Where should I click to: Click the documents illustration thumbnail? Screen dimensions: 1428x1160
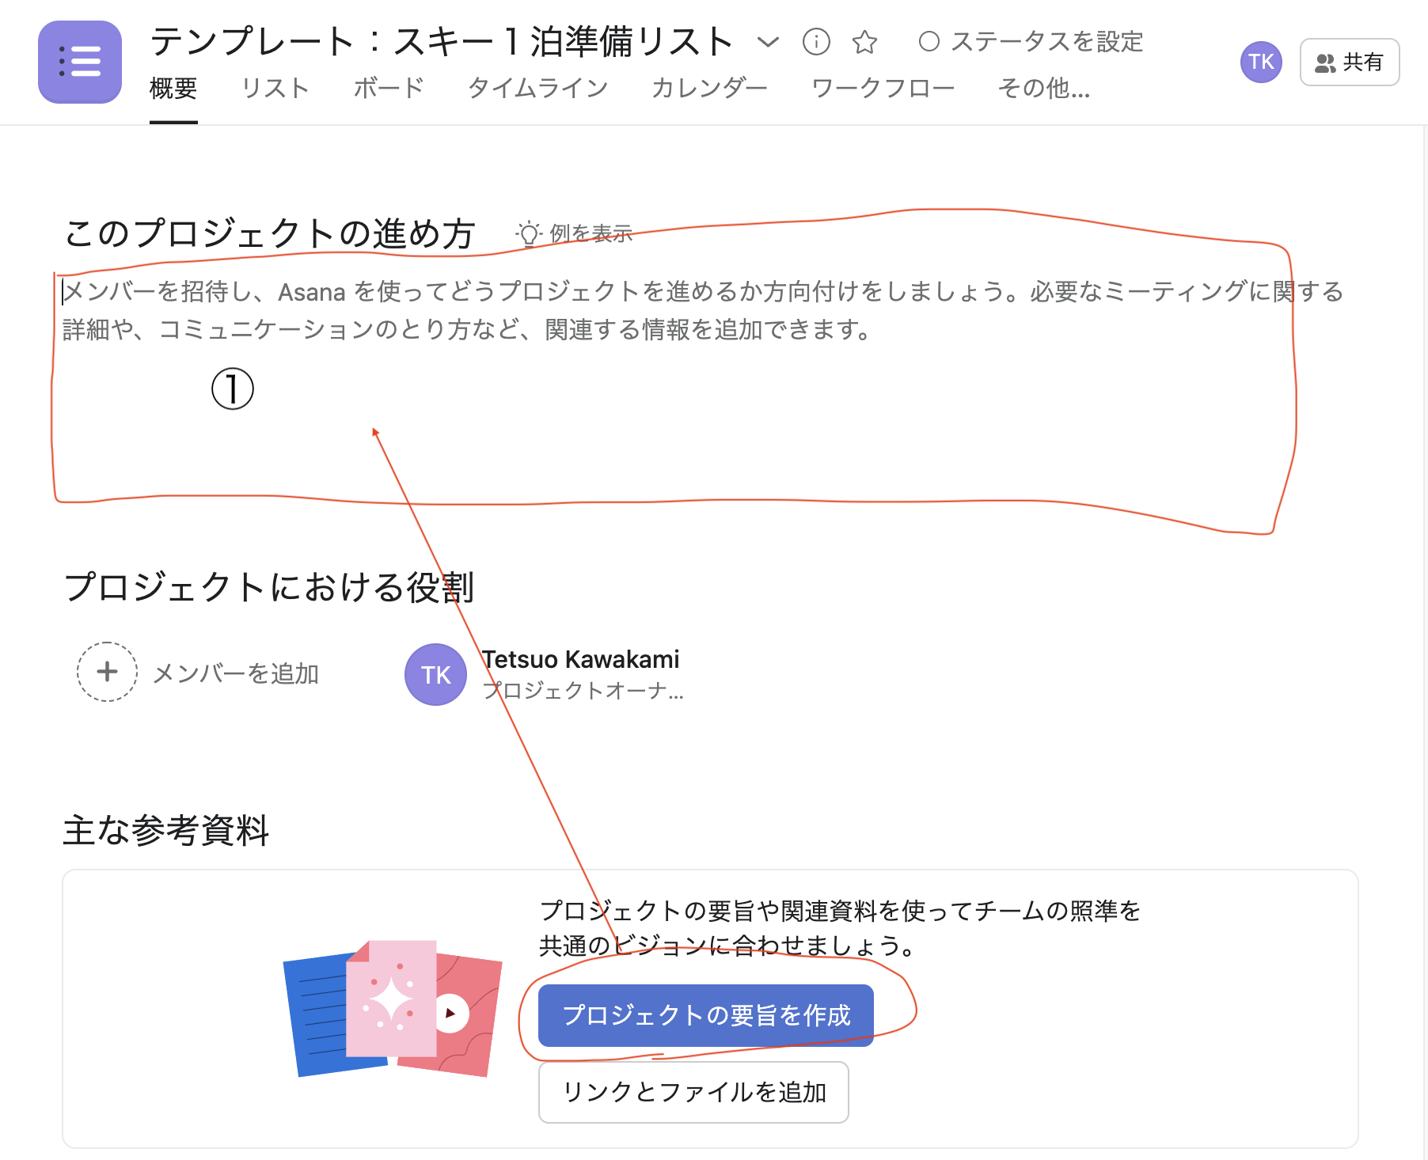click(x=393, y=1008)
